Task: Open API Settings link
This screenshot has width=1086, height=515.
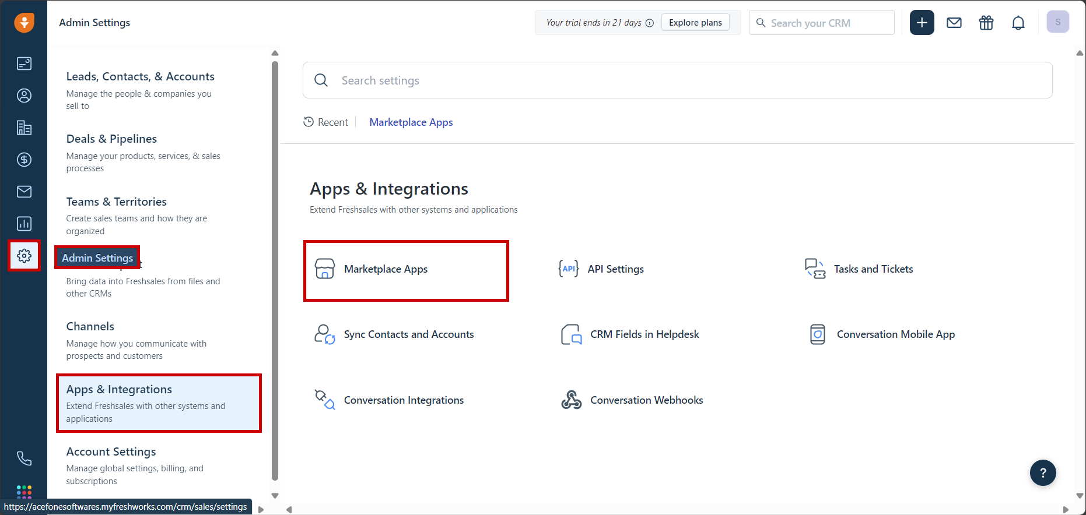Action: pyautogui.click(x=616, y=269)
